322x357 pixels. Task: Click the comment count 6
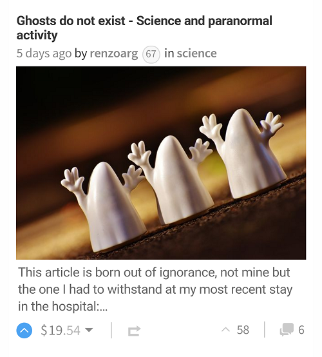[x=301, y=330]
